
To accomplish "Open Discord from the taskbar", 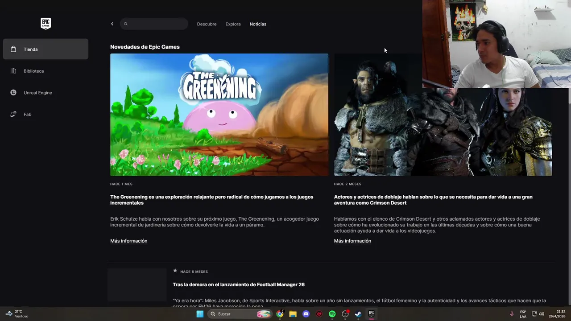I will (x=306, y=314).
